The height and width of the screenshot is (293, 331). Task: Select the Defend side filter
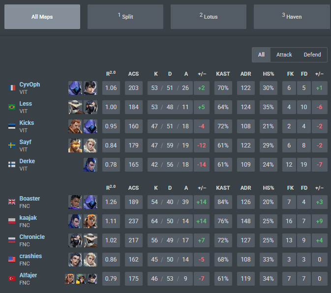tap(312, 55)
